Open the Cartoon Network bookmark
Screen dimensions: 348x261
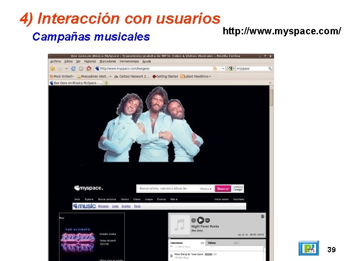132,76
